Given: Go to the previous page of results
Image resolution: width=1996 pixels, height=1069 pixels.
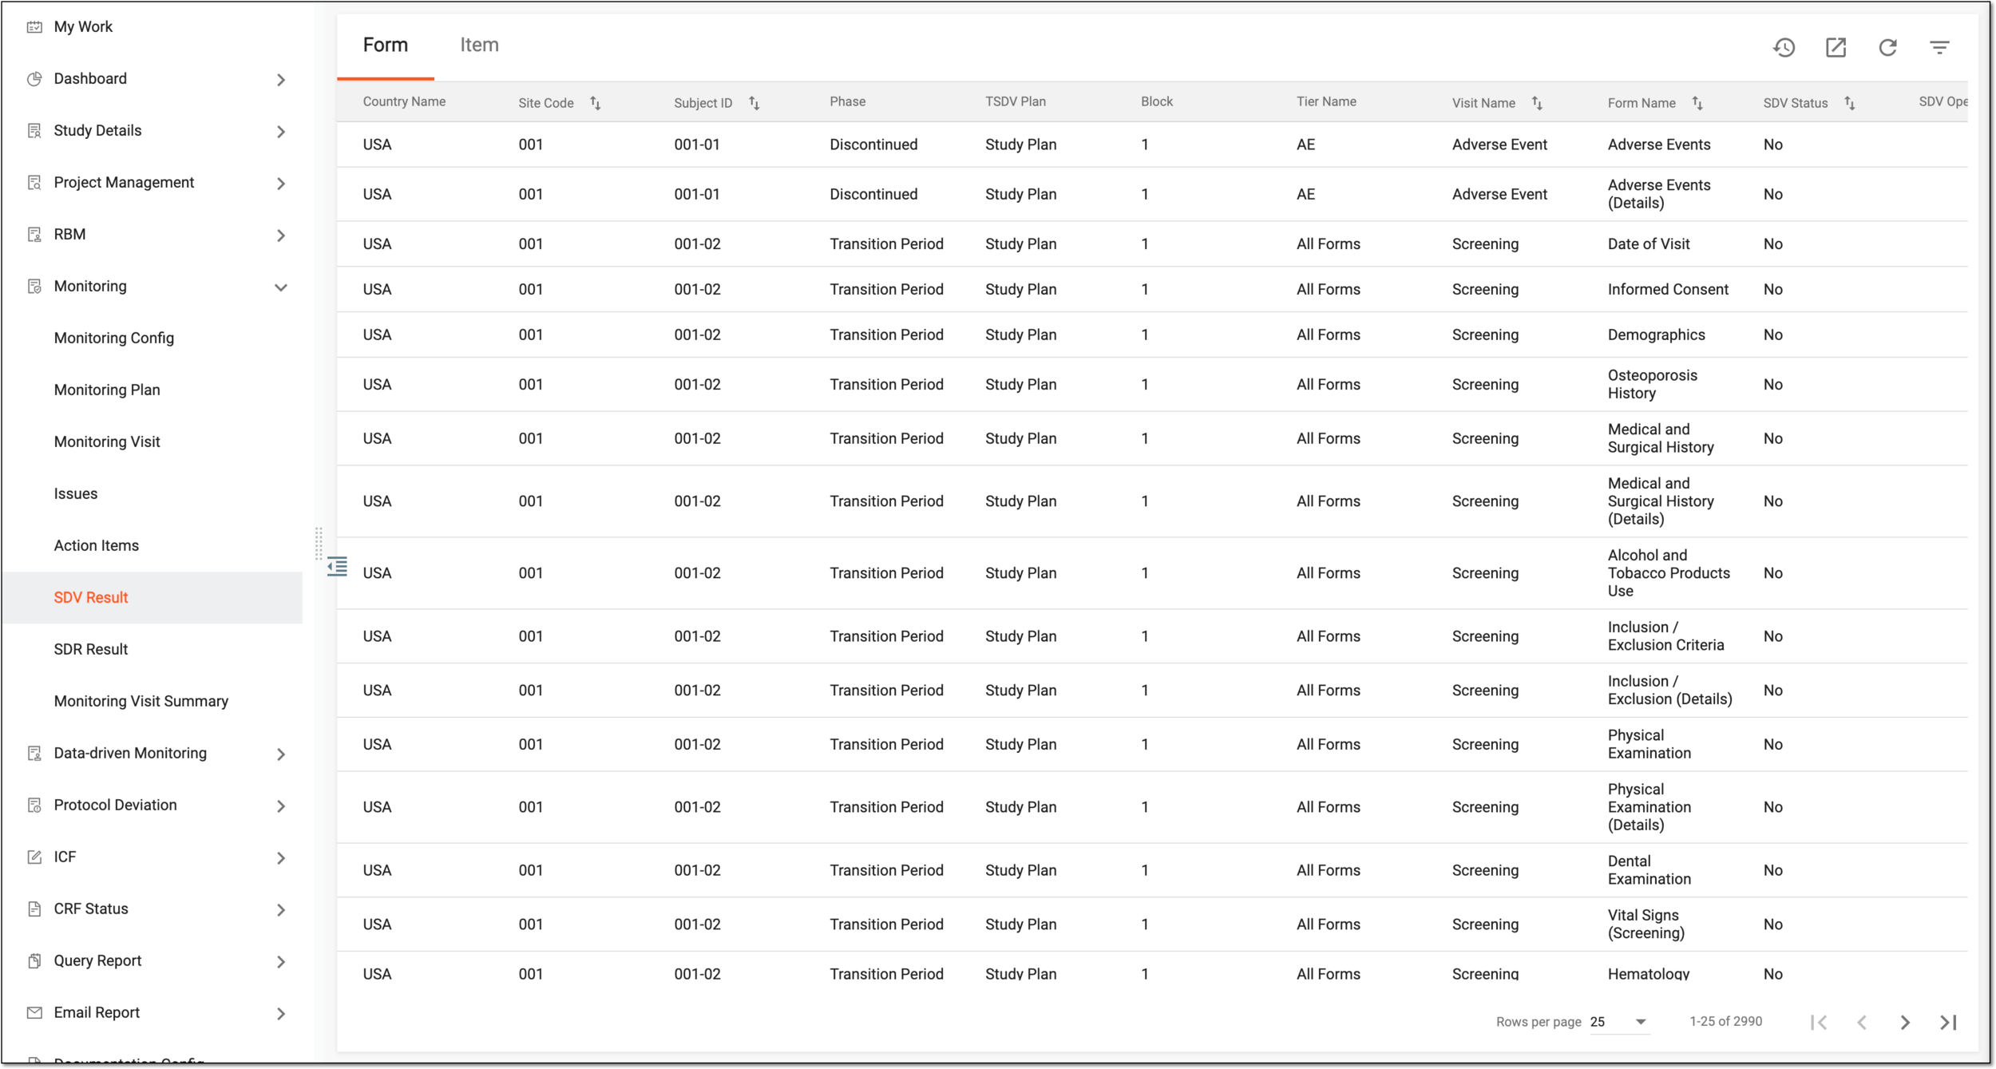Looking at the screenshot, I should pyautogui.click(x=1862, y=1022).
